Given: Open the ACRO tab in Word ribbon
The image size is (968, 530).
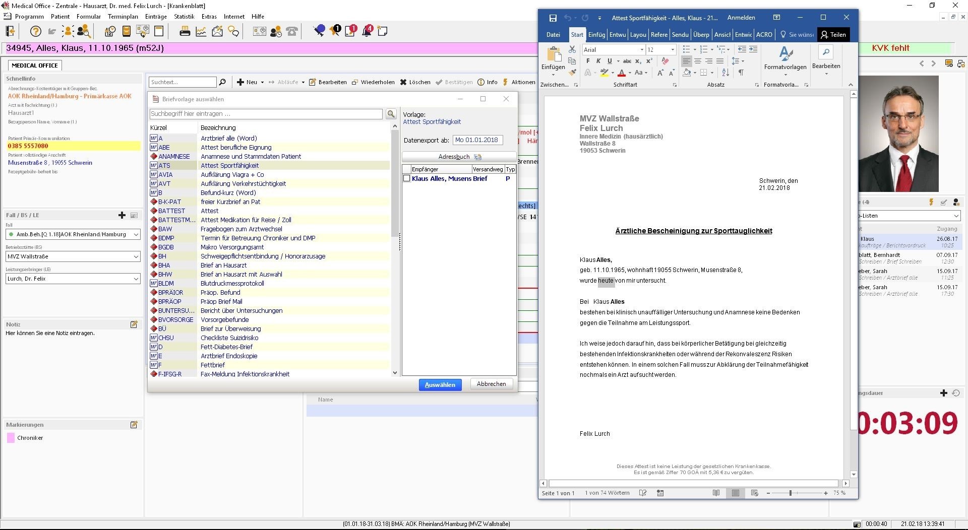Looking at the screenshot, I should click(x=764, y=35).
